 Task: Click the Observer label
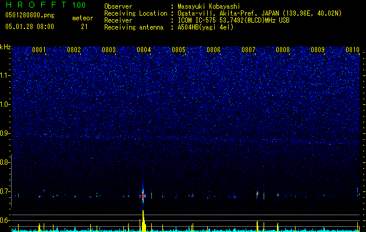click(118, 6)
